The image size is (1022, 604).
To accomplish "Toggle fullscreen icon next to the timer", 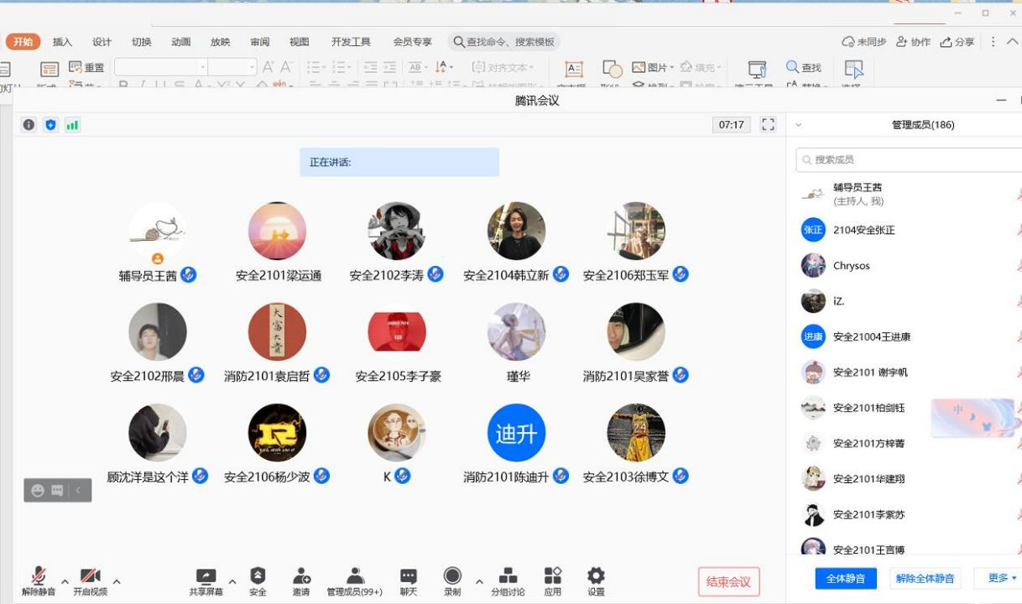I will tap(768, 125).
